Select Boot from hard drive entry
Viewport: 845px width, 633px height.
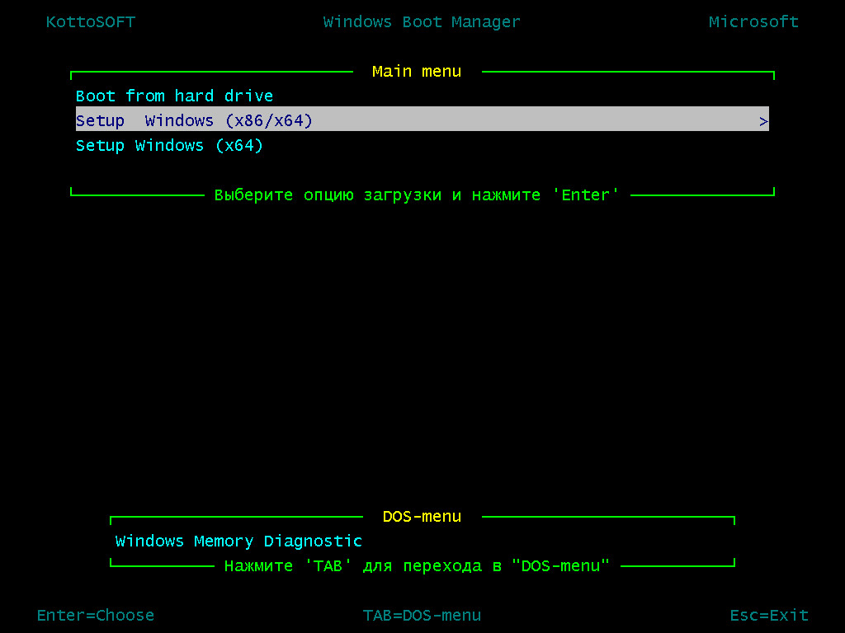click(x=174, y=96)
